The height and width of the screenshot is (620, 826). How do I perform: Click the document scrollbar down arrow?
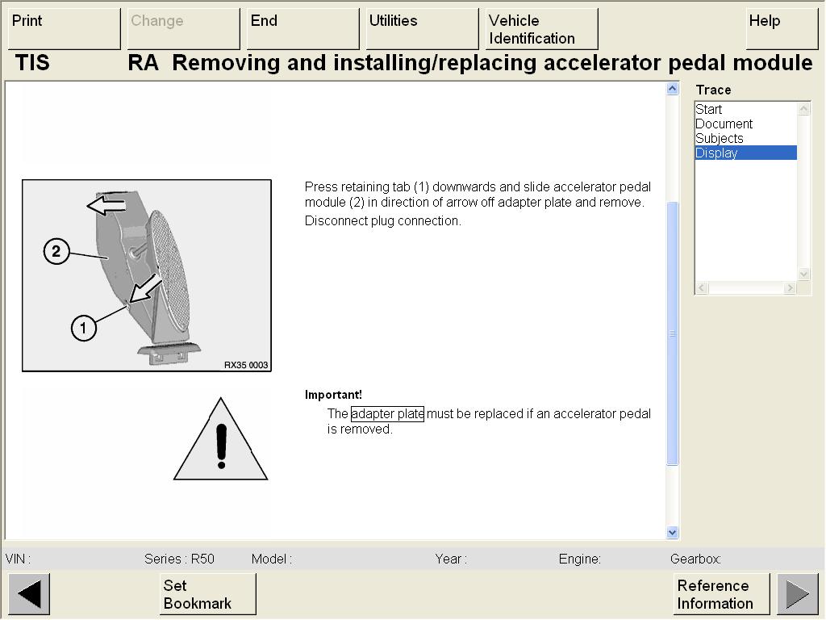point(673,532)
